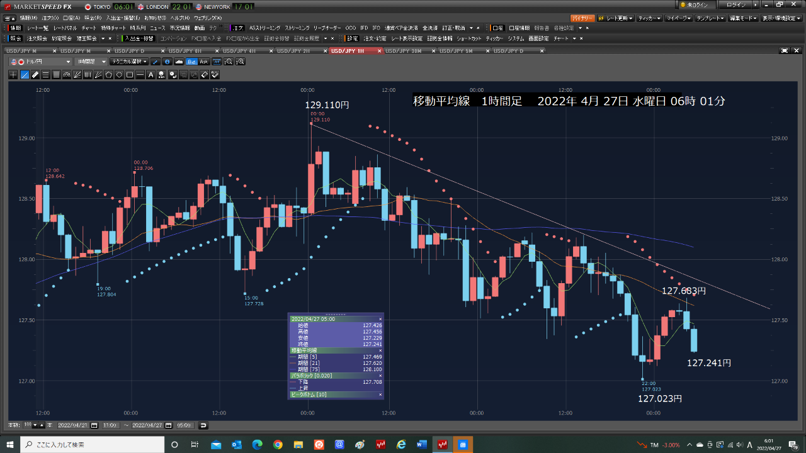Open the start date calendar picker
The height and width of the screenshot is (453, 806).
[x=94, y=426]
